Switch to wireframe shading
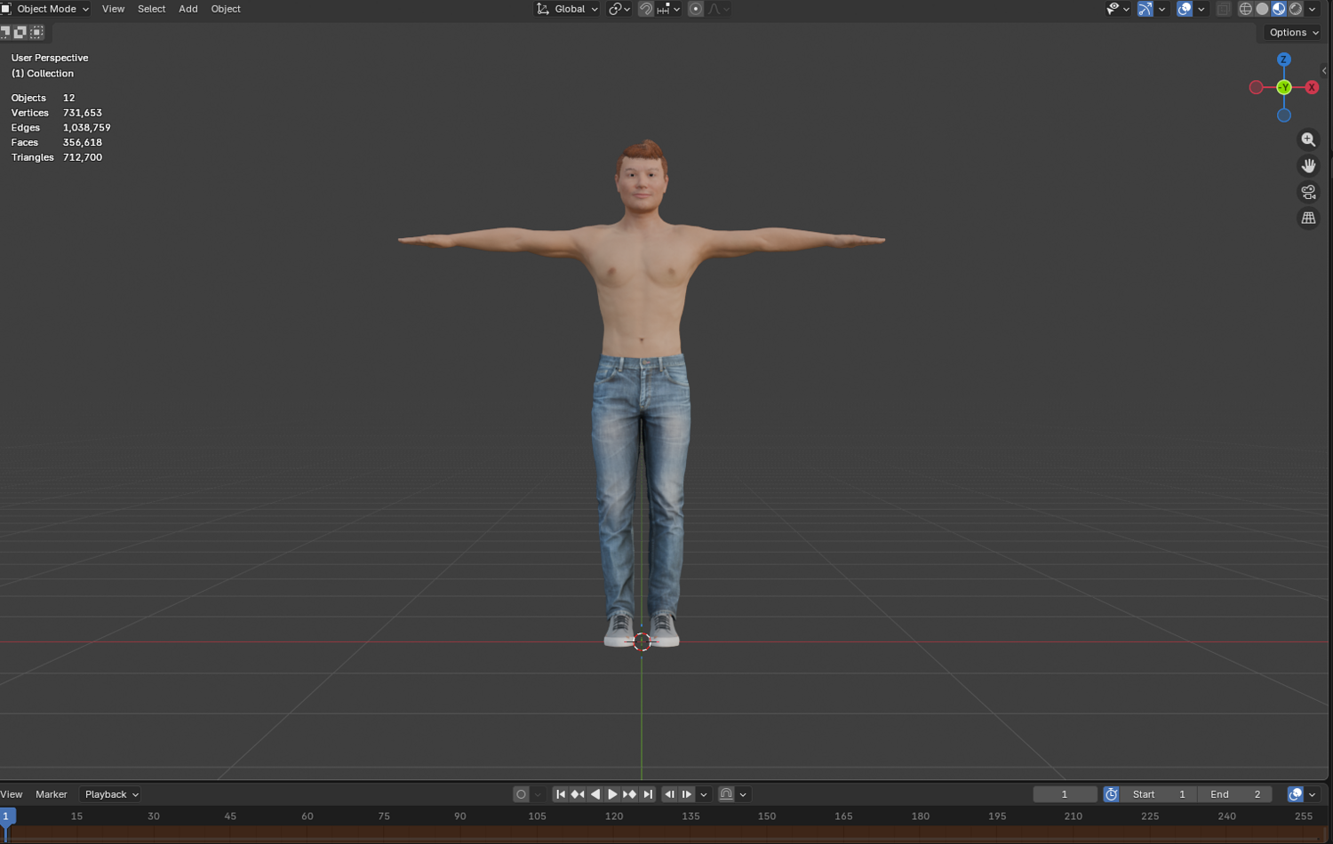1333x844 pixels. point(1246,9)
